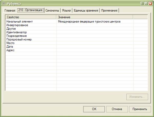Image resolution: width=154 pixels, height=117 pixels.
Task: Click the Международная федерация туристских центров value
Action: [89, 22]
